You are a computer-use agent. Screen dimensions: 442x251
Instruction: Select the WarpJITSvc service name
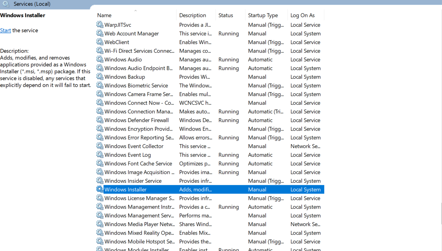[118, 25]
